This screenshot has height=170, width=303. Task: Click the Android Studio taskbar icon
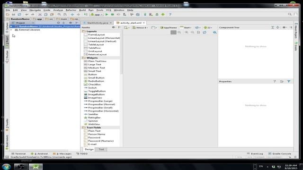click(36, 167)
